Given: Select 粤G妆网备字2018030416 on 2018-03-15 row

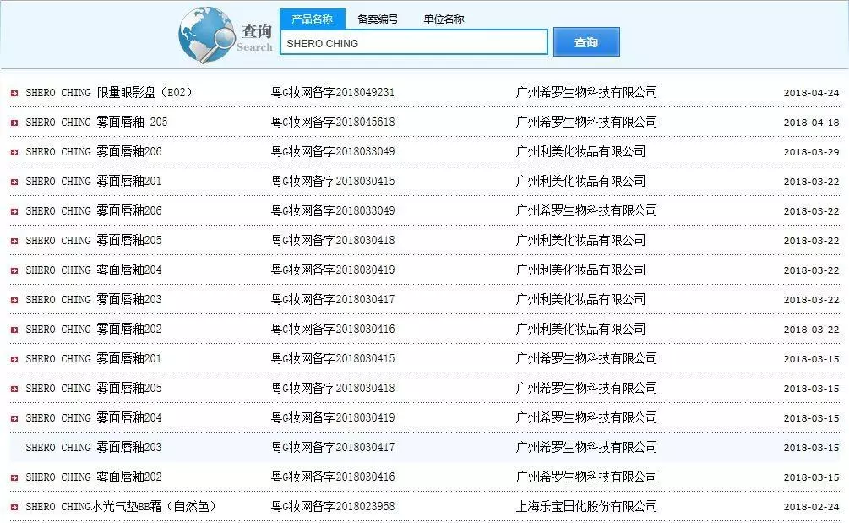Looking at the screenshot, I should pyautogui.click(x=333, y=477).
